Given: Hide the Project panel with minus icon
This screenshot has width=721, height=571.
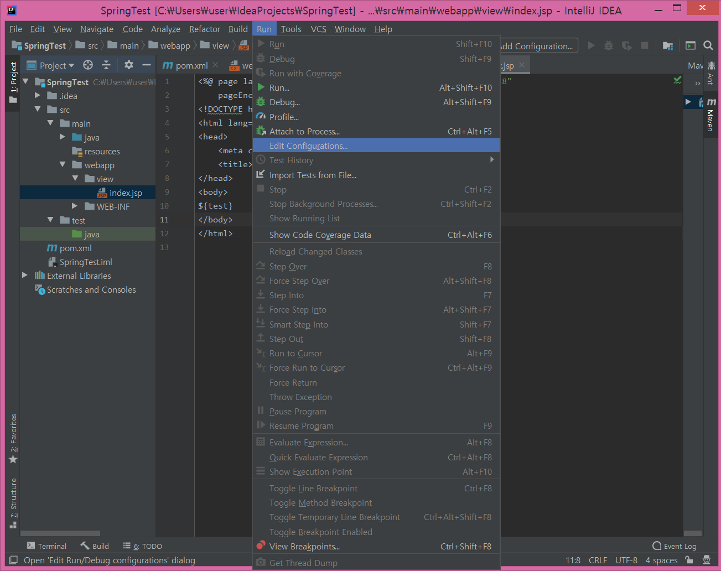Looking at the screenshot, I should (147, 65).
